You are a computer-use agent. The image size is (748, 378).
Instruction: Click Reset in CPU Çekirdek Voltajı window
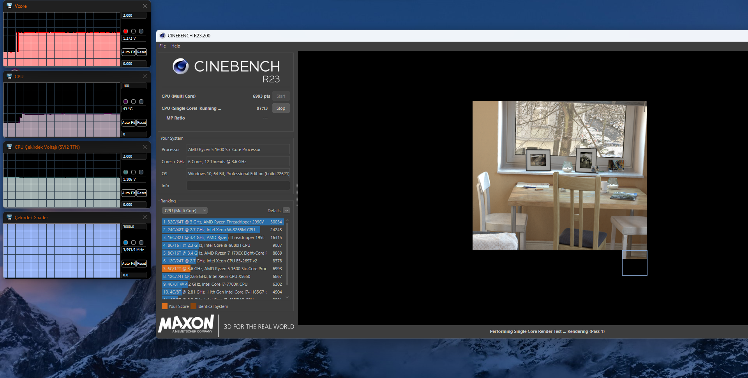point(141,193)
